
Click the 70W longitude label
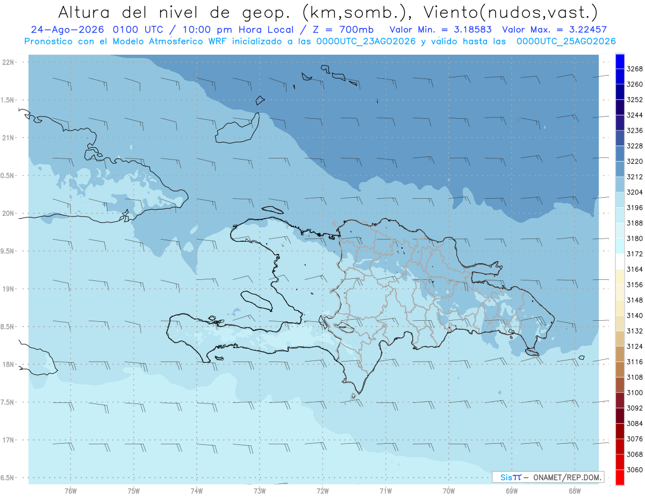point(449,490)
